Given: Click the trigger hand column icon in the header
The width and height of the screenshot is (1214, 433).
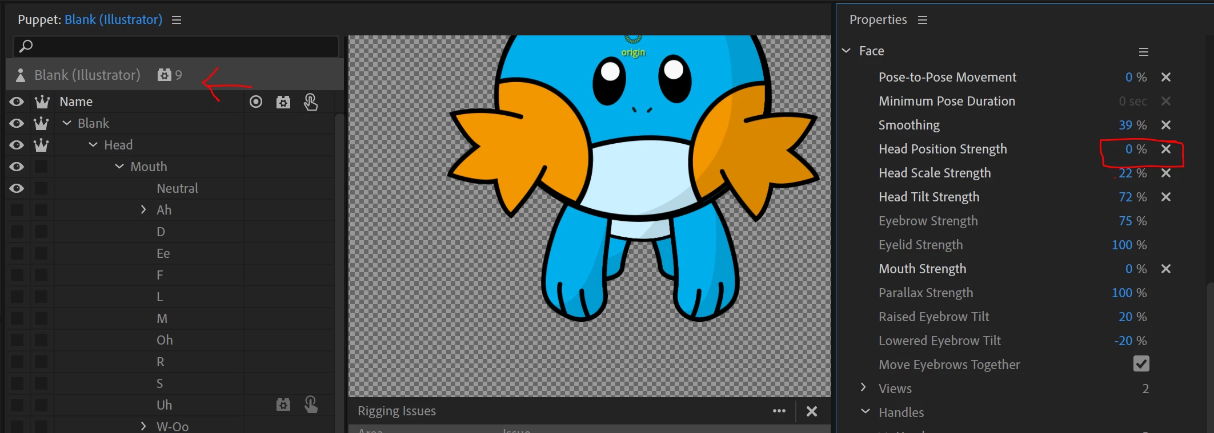Looking at the screenshot, I should click(x=311, y=102).
